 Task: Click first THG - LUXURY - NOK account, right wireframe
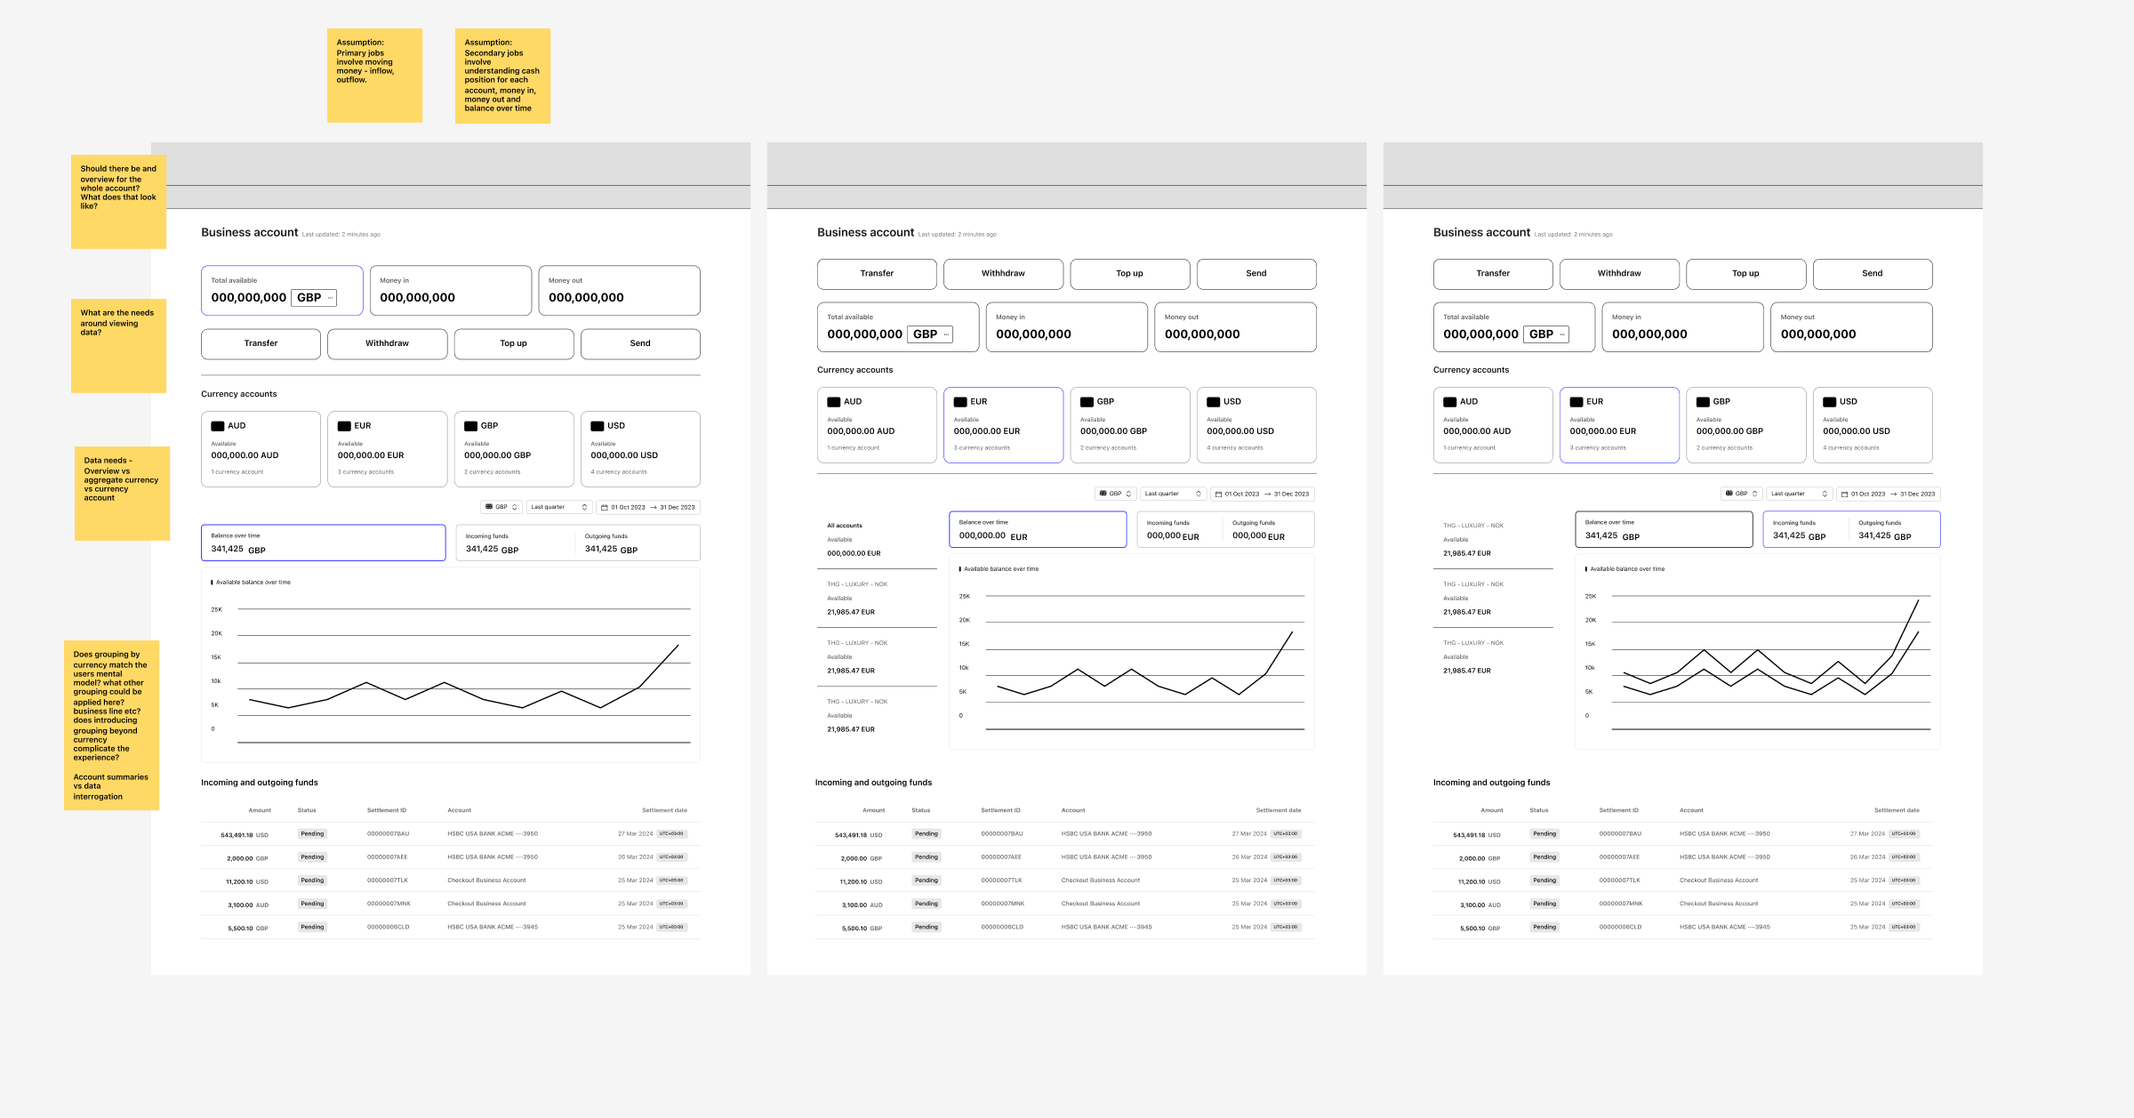tap(1494, 540)
